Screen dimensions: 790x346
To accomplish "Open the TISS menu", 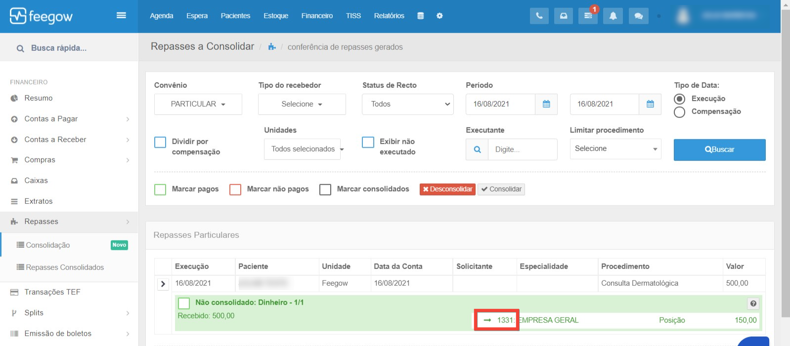I will (353, 16).
